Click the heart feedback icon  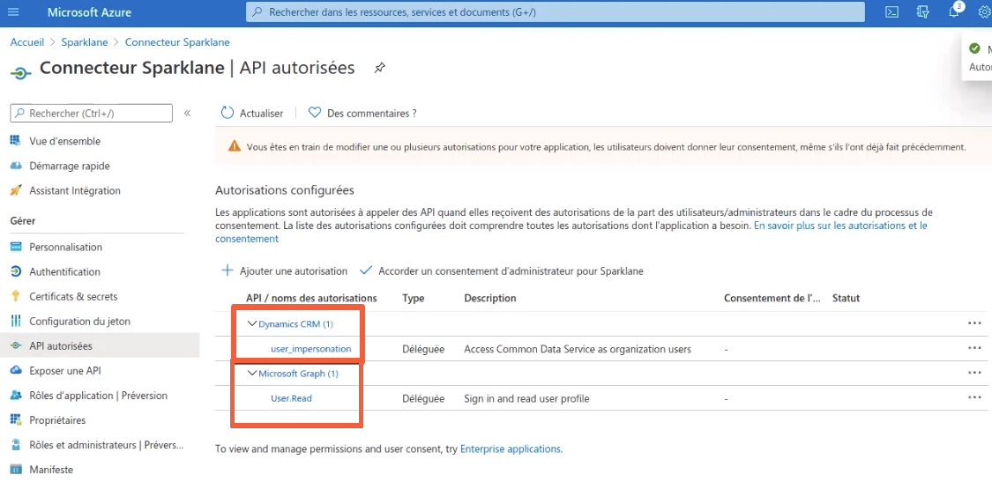(x=315, y=113)
